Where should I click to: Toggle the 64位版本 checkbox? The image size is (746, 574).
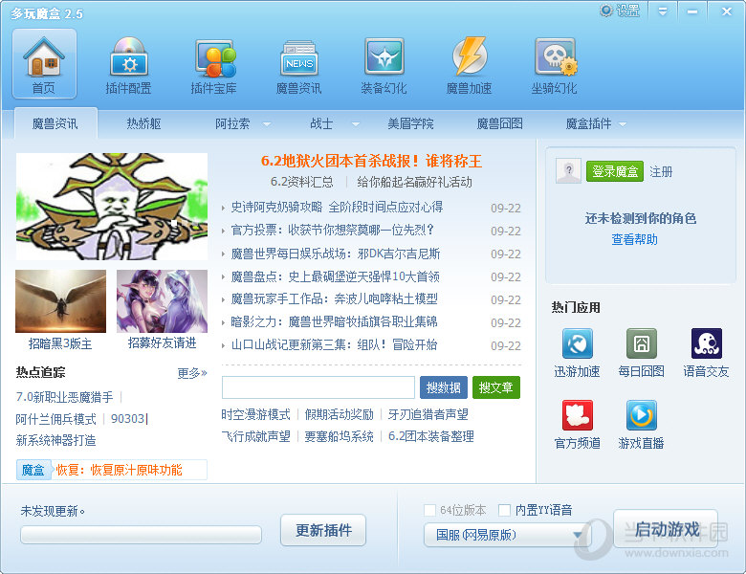pos(429,510)
